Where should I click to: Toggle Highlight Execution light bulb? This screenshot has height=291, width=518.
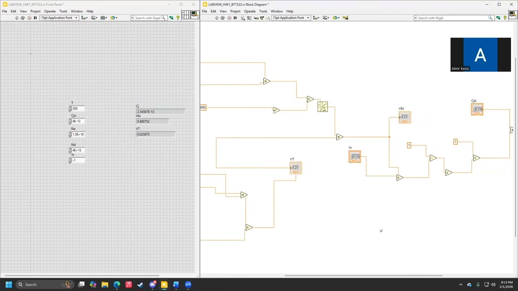pos(242,18)
